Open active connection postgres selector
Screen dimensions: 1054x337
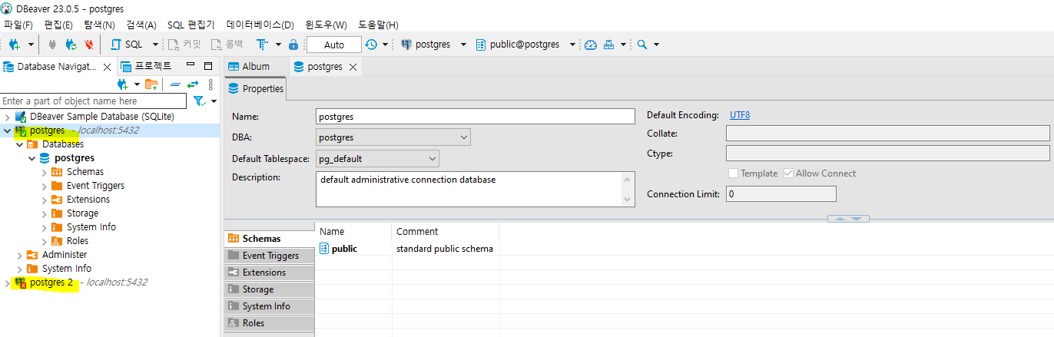(433, 45)
